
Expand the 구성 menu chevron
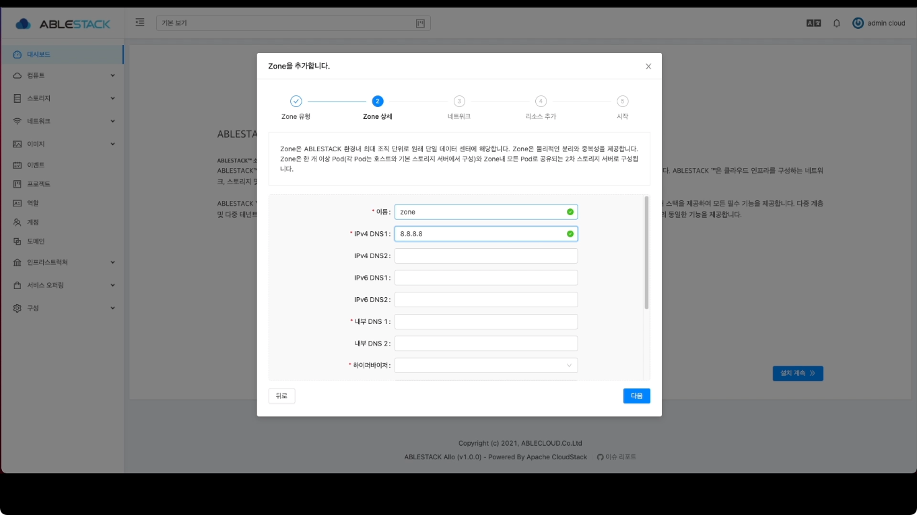click(x=112, y=308)
